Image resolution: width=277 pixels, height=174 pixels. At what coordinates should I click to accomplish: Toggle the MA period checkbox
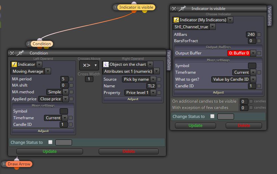tap(71, 79)
